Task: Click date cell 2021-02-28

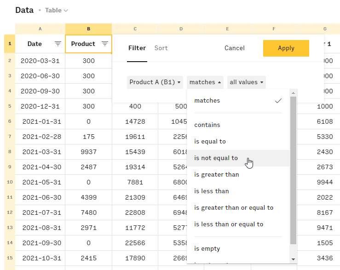Action: (x=40, y=137)
